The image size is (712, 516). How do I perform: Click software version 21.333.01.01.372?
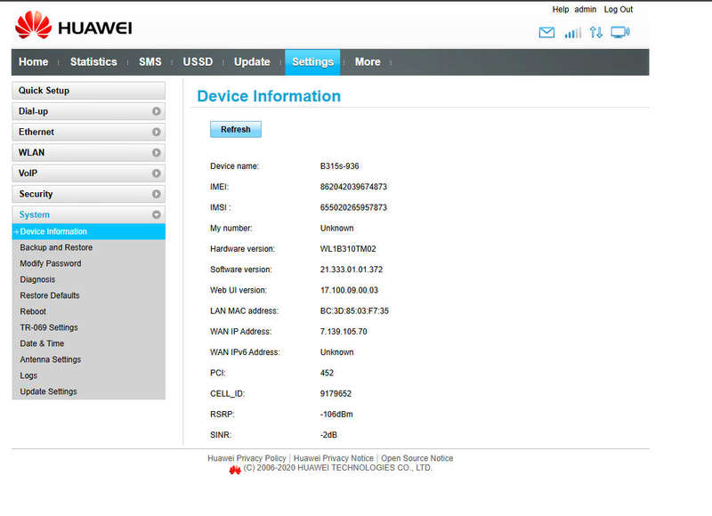tap(352, 270)
